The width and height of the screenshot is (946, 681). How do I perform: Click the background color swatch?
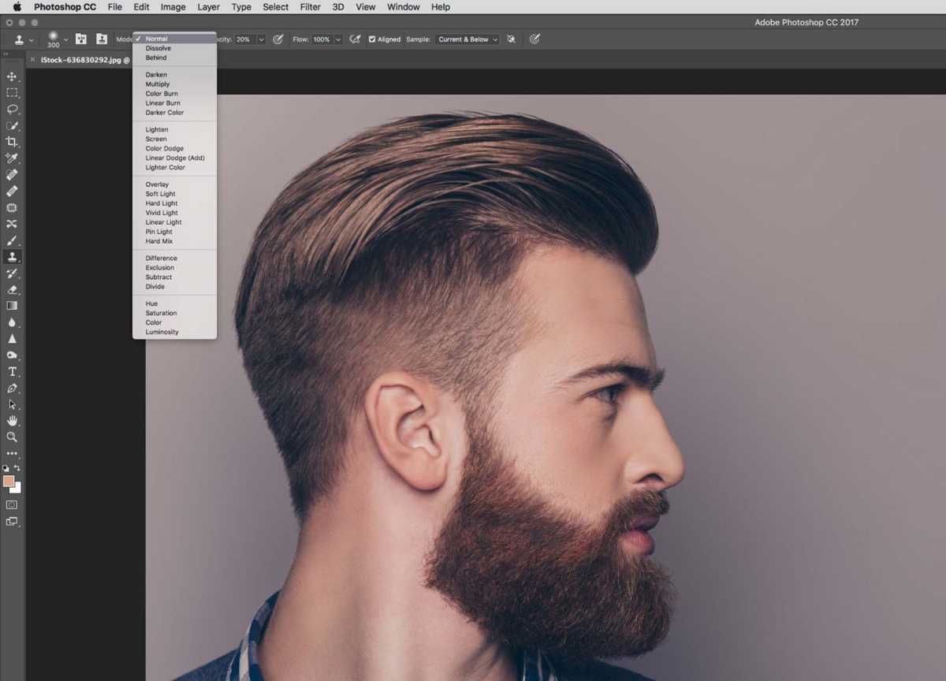pos(17,488)
